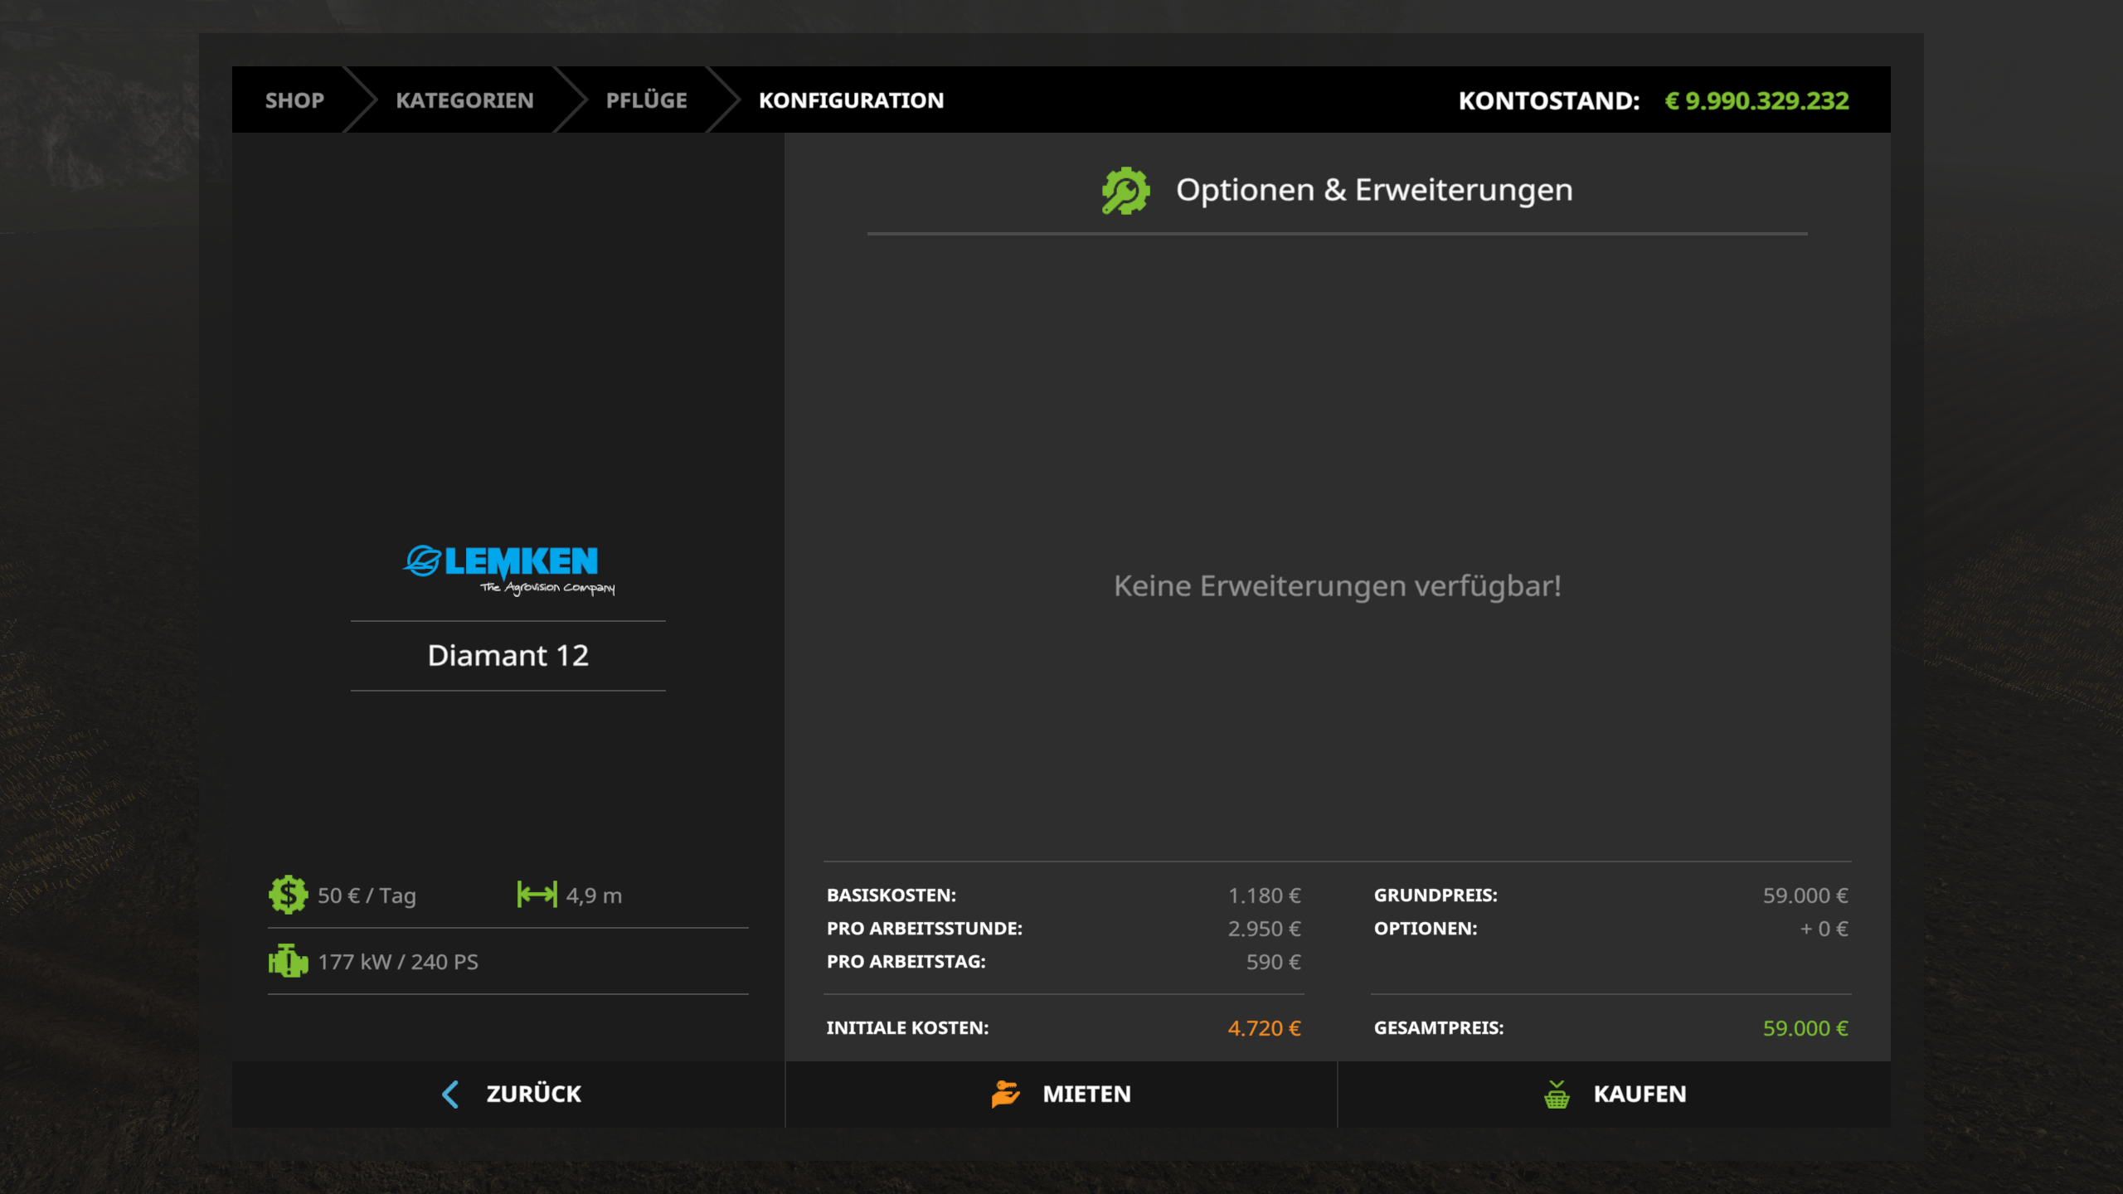Open the Kategorien breadcrumb
Viewport: 2123px width, 1194px height.
(x=464, y=100)
